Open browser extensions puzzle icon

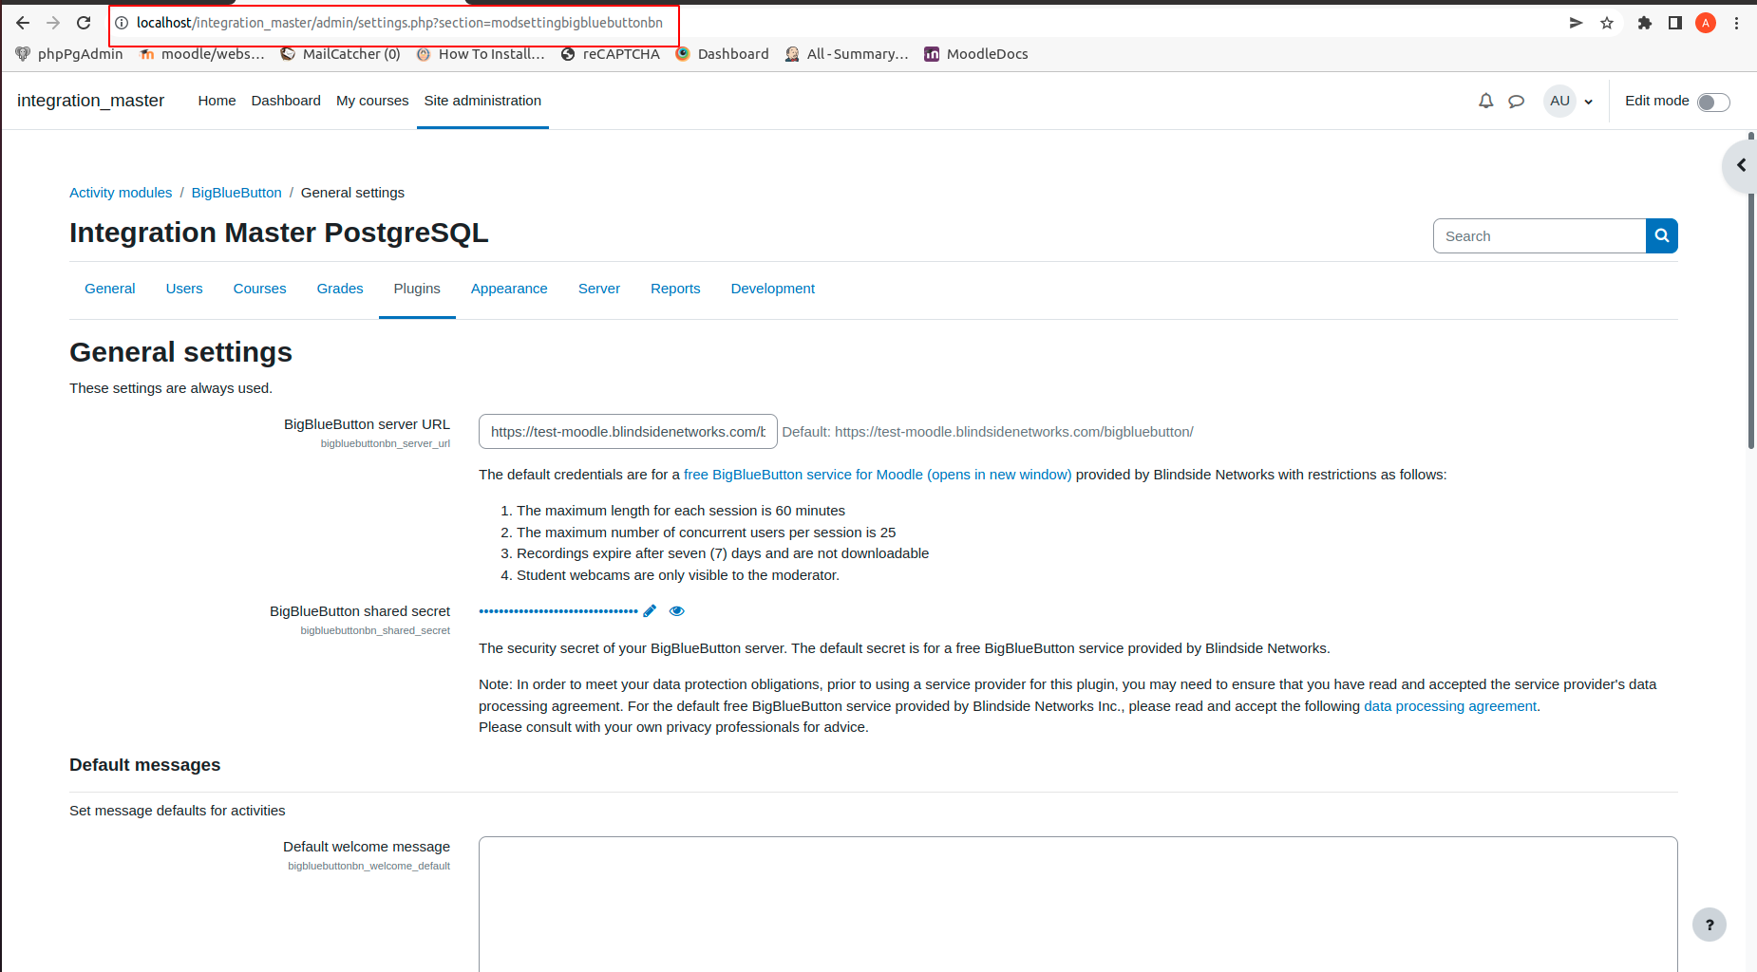click(x=1645, y=23)
